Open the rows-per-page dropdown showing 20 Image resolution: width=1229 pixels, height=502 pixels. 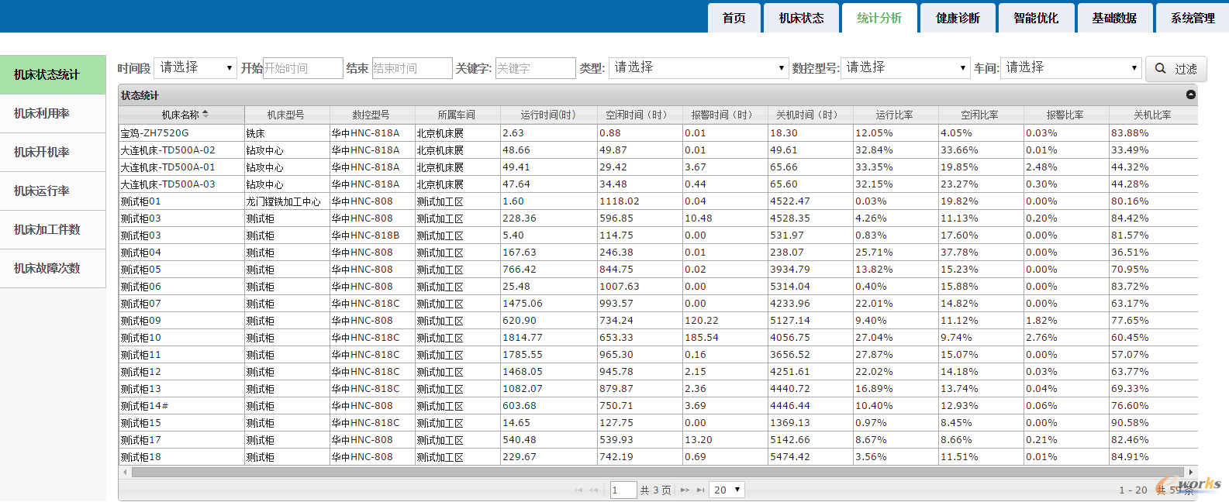click(727, 490)
